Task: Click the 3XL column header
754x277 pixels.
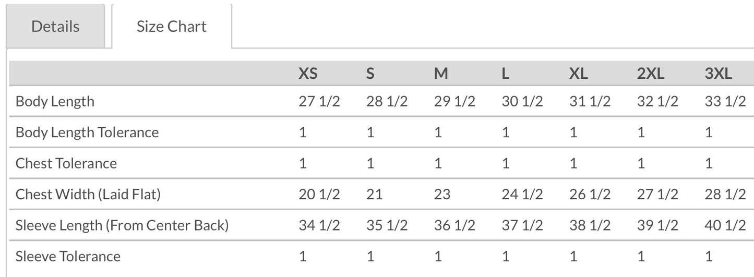Action: point(719,74)
